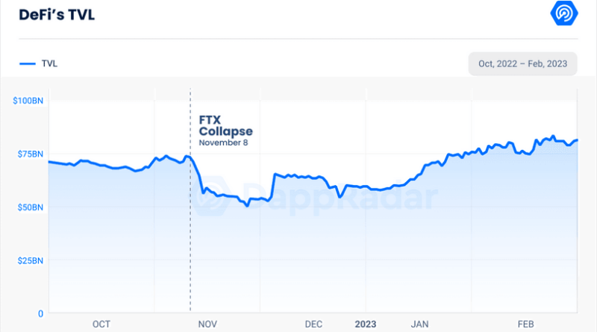
Task: Select the OCT month label
Action: pos(101,324)
